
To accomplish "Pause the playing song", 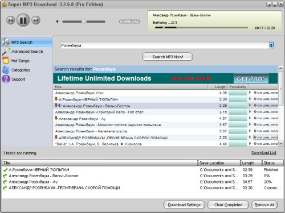I will coord(23,20).
